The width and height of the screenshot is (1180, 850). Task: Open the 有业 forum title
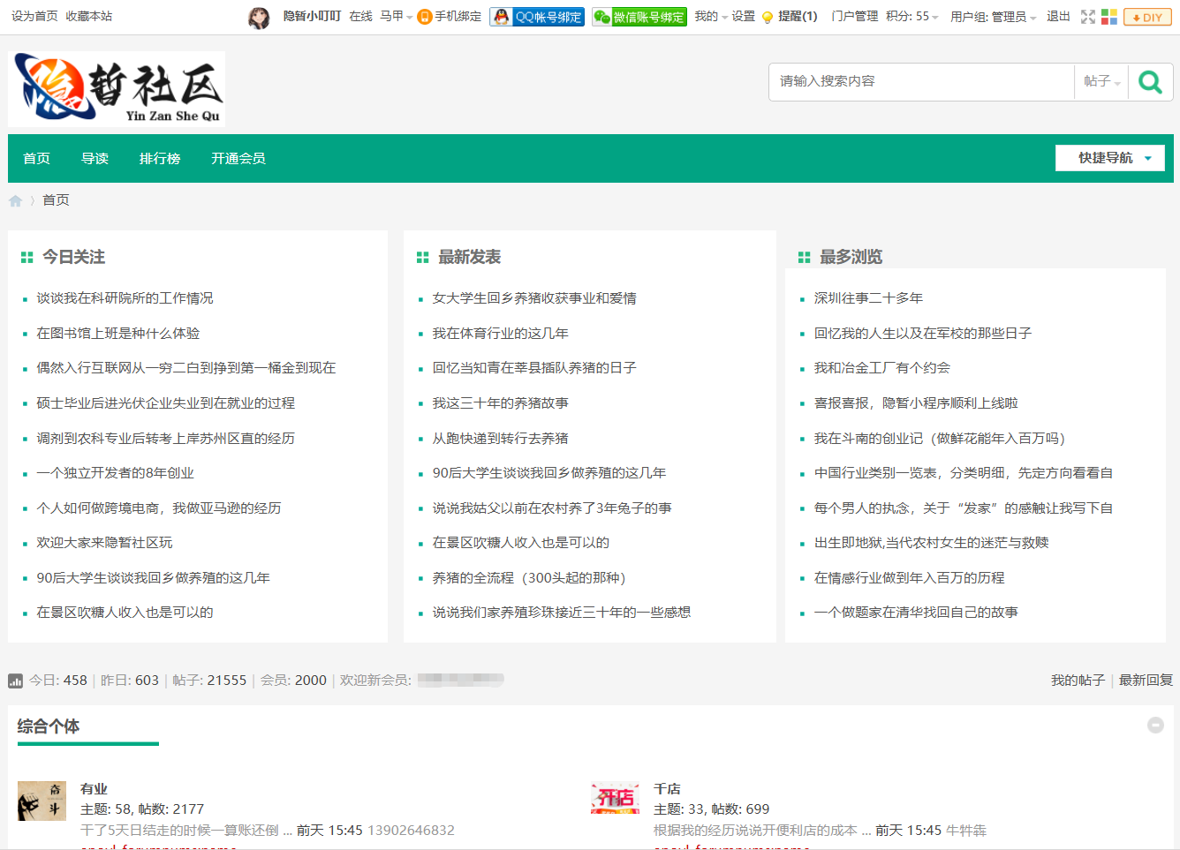tap(94, 789)
